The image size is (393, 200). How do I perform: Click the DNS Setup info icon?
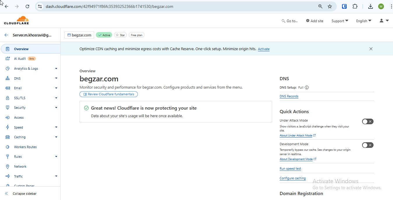click(x=307, y=87)
